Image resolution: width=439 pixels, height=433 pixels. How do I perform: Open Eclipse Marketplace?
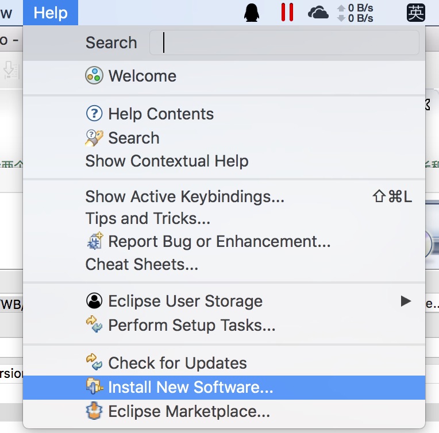[x=224, y=411]
